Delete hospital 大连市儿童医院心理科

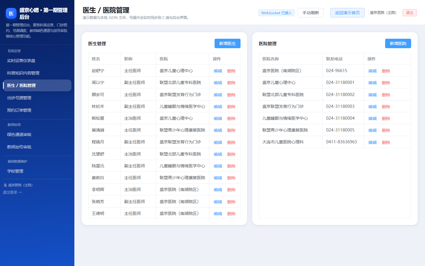tap(386, 142)
